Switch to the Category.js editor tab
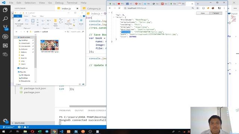The image size is (239, 134). pyautogui.click(x=94, y=9)
